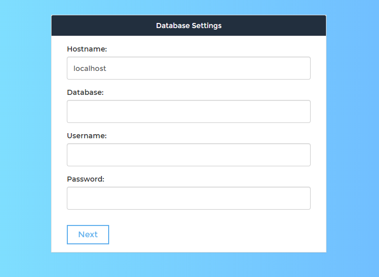Click the "localhost" text in Hostname
This screenshot has width=379, height=277.
tap(90, 68)
